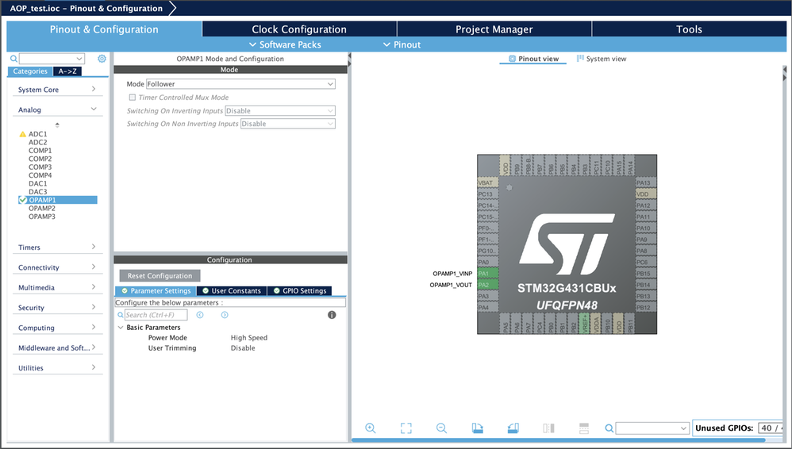This screenshot has width=792, height=449.
Task: Click the horizontal scrollbar under pinout view
Action: [x=558, y=440]
